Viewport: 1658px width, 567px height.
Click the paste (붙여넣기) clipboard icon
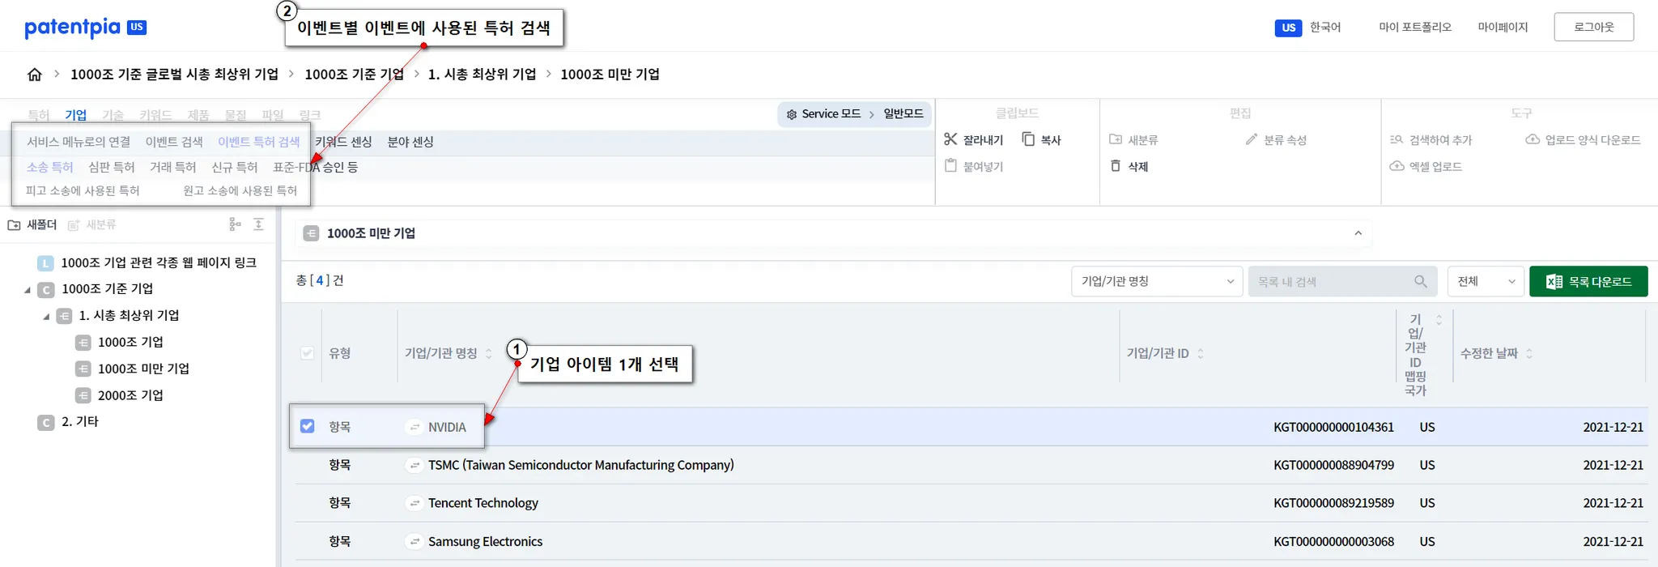pyautogui.click(x=951, y=166)
